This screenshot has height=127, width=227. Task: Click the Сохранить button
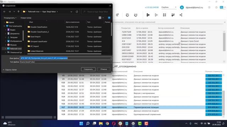click(x=88, y=69)
